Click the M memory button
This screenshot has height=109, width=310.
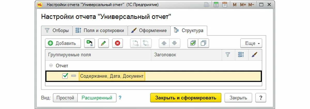[x=235, y=5]
